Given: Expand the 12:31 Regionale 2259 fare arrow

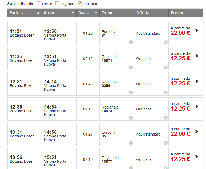Looking at the screenshot, I should 196,81.
